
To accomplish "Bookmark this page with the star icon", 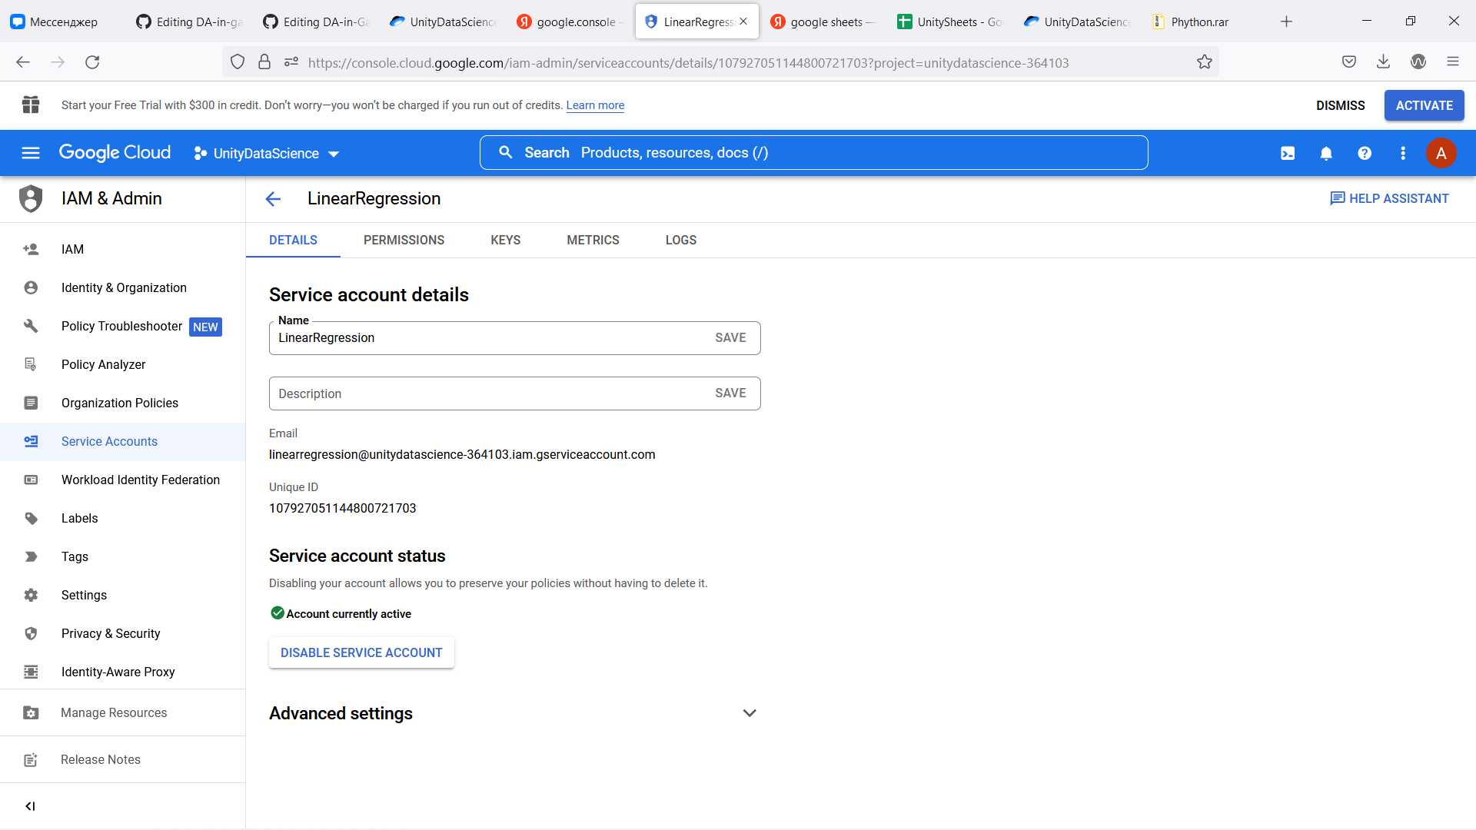I will coord(1204,62).
